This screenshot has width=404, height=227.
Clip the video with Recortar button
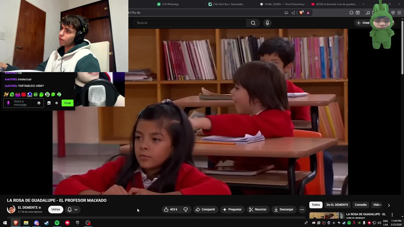258,209
